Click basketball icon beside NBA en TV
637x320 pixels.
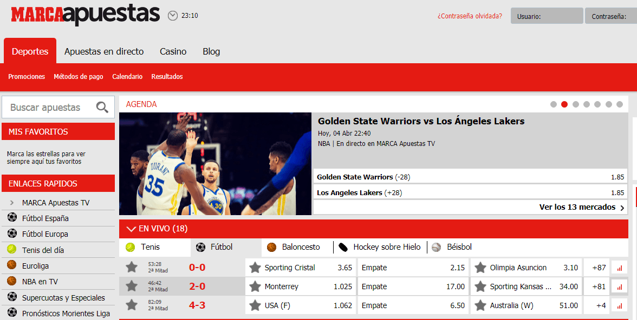(x=12, y=281)
